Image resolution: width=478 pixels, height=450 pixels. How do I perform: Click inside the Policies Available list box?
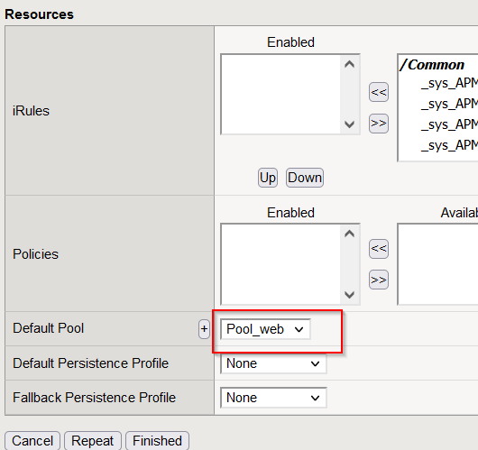point(437,264)
